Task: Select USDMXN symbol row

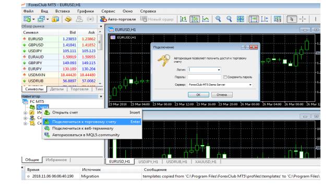Action: (59, 75)
